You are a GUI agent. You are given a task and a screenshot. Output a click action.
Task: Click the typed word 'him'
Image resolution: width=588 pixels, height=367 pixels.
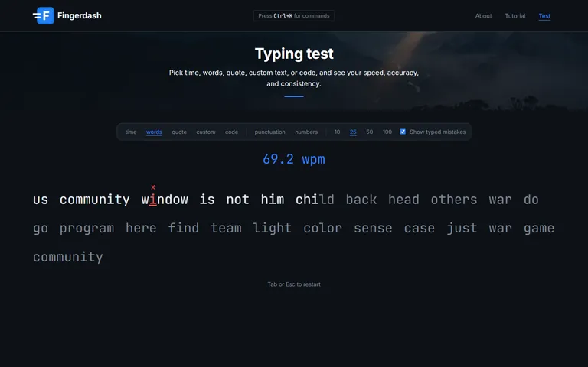coord(273,200)
